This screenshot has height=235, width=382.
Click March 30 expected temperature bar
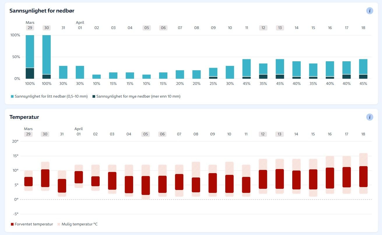(x=45, y=178)
